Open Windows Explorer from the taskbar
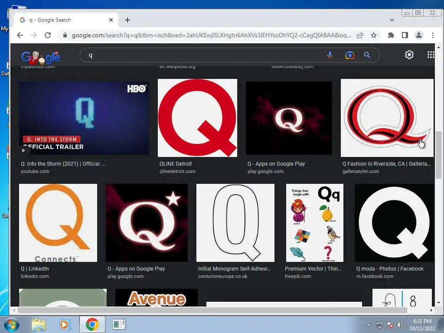This screenshot has height=333, width=444. (39, 324)
